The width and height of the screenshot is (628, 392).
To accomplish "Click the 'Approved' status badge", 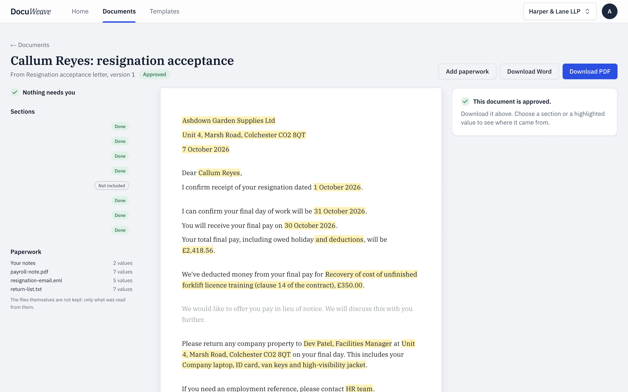I will point(154,74).
